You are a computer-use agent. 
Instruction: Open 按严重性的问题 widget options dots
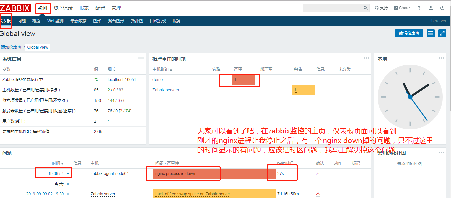366,58
